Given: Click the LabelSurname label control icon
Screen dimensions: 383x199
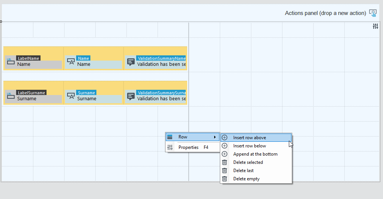Looking at the screenshot, I should [11, 96].
